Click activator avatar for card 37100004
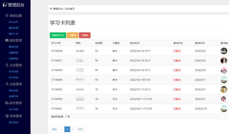Viewport: 229px width, 134px height. point(224,80)
